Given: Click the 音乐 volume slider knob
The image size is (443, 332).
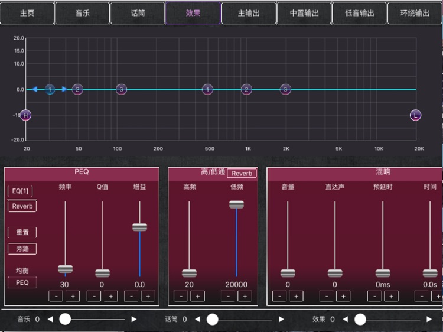Looking at the screenshot, I should [65, 319].
